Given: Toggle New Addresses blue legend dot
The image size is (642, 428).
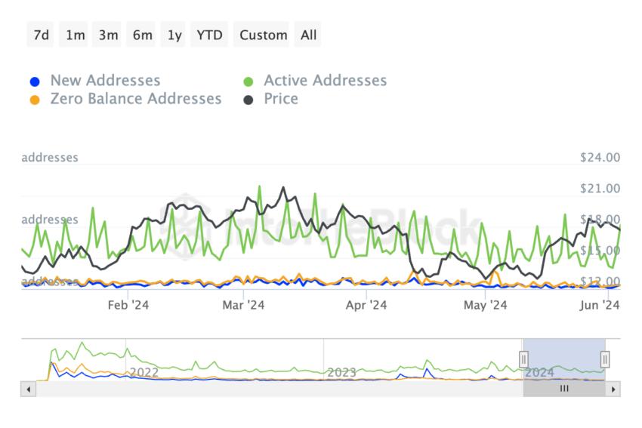Looking at the screenshot, I should tap(35, 82).
